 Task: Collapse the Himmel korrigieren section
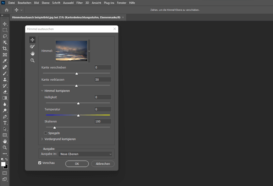point(42,91)
